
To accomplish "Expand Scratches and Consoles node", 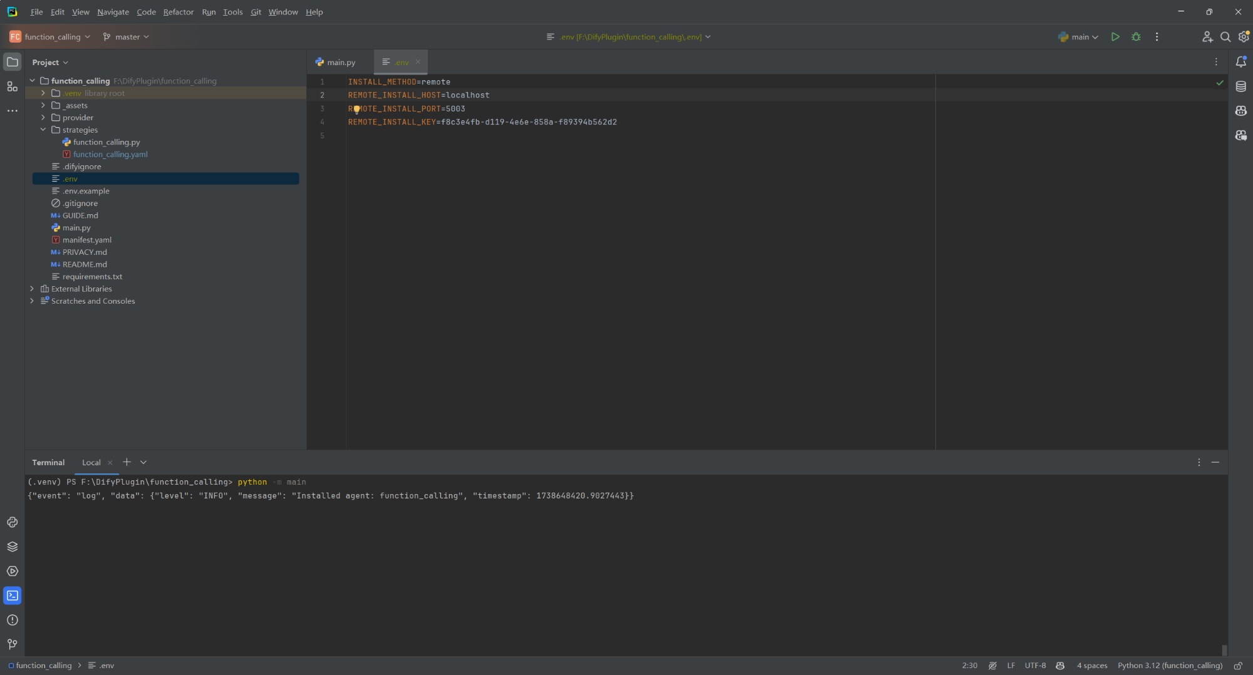I will 32,301.
